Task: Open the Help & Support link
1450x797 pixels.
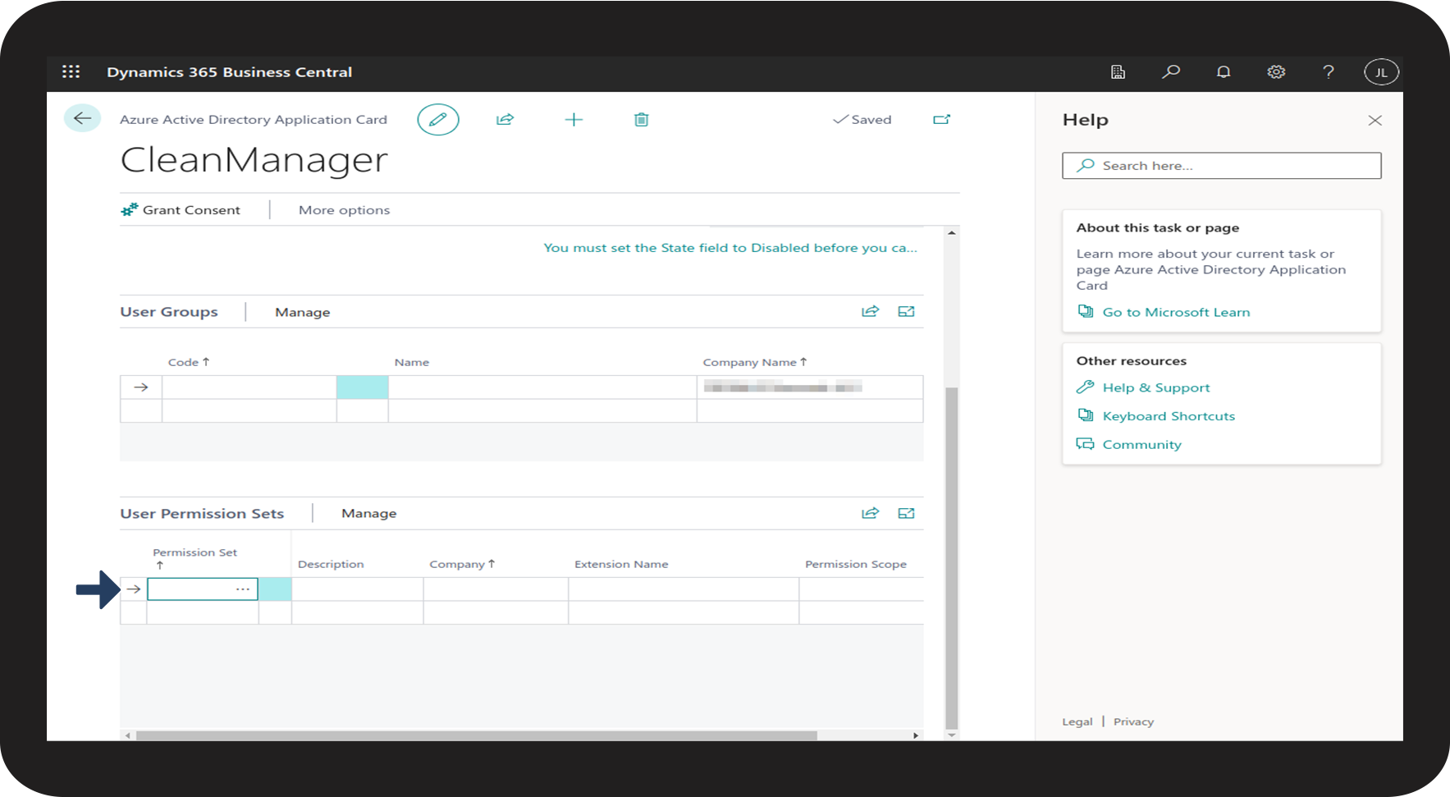Action: [1156, 387]
